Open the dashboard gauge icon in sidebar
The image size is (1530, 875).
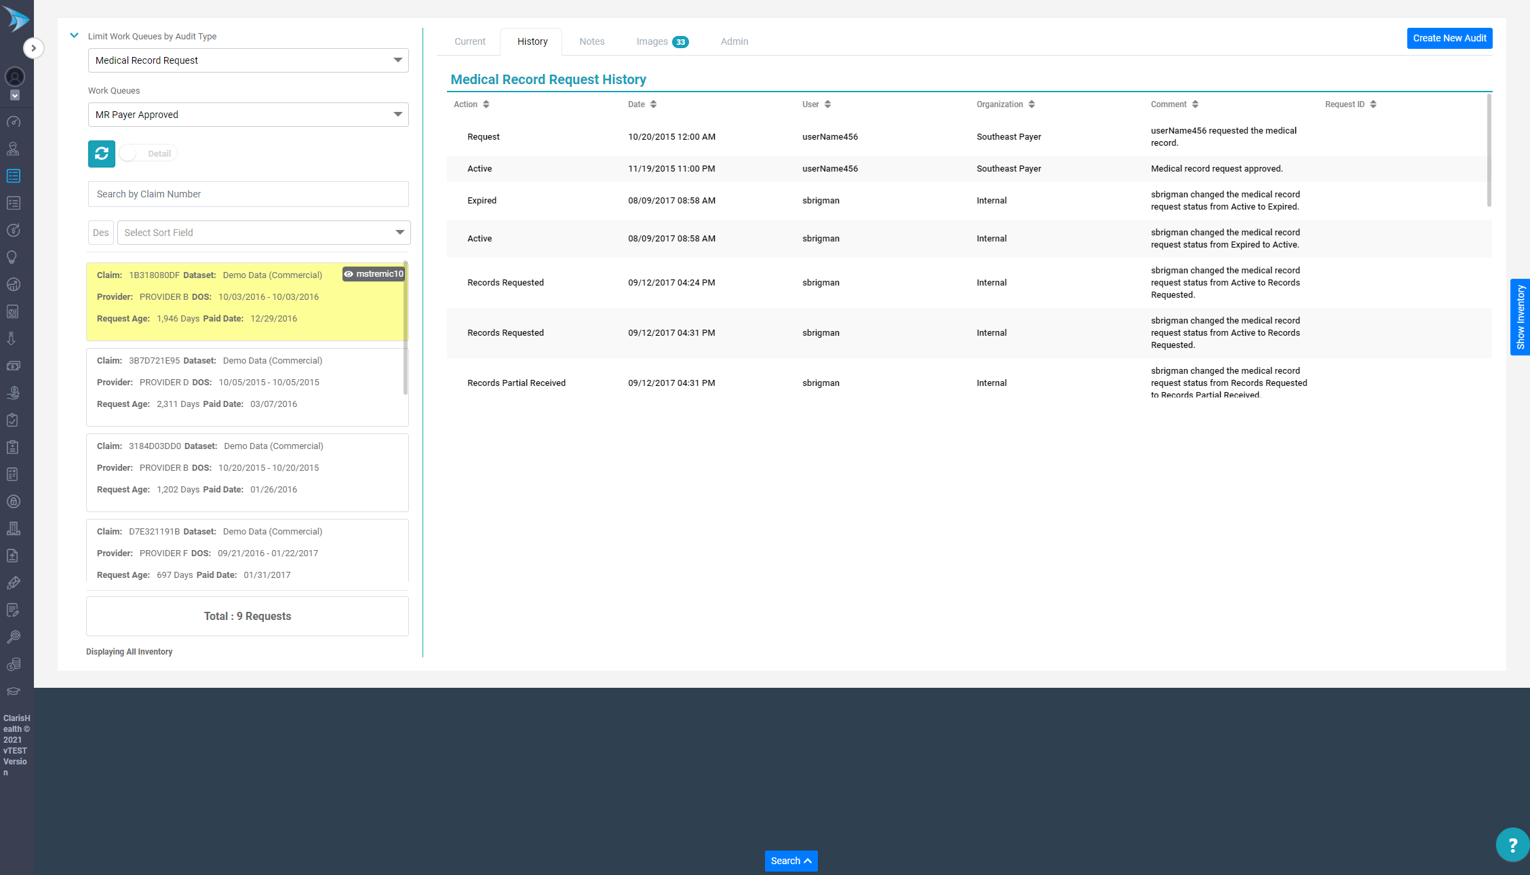coord(14,122)
